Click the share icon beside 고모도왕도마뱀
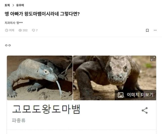Viewport: 162px width, 134px height. coord(145,110)
